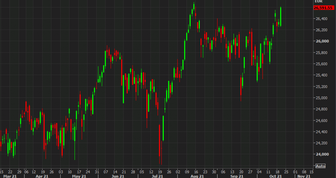Click the 26,200 price axis label

[x=322, y=30]
